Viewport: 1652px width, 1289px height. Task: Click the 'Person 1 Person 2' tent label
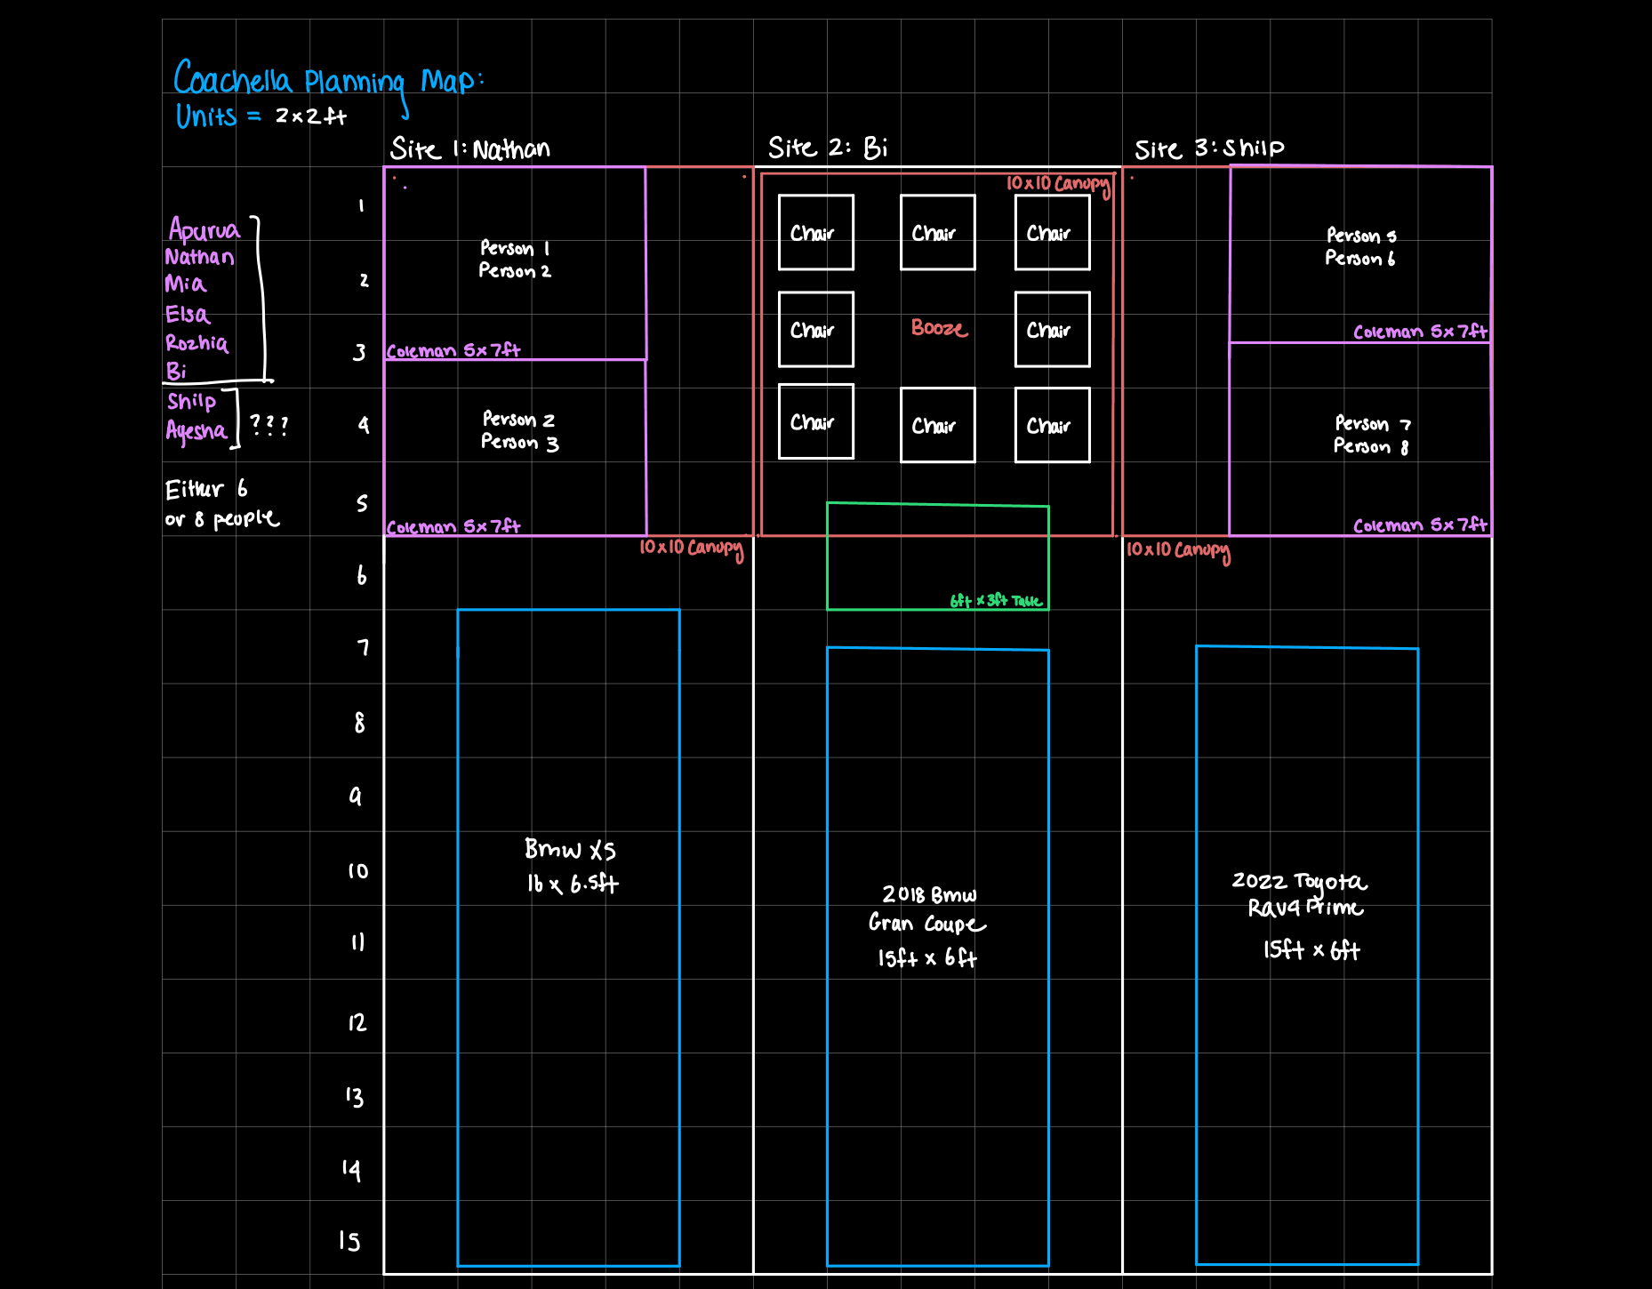pos(515,259)
